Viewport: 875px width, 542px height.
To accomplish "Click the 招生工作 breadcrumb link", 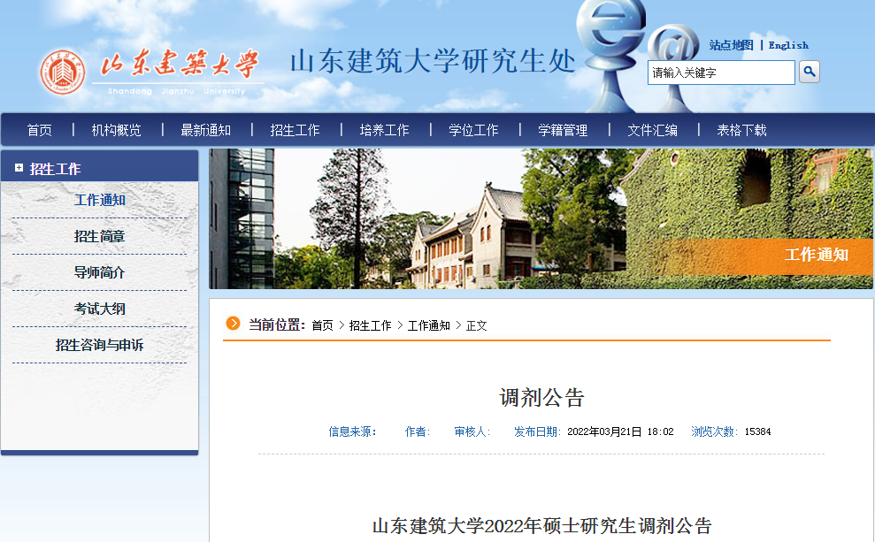I will [x=370, y=325].
